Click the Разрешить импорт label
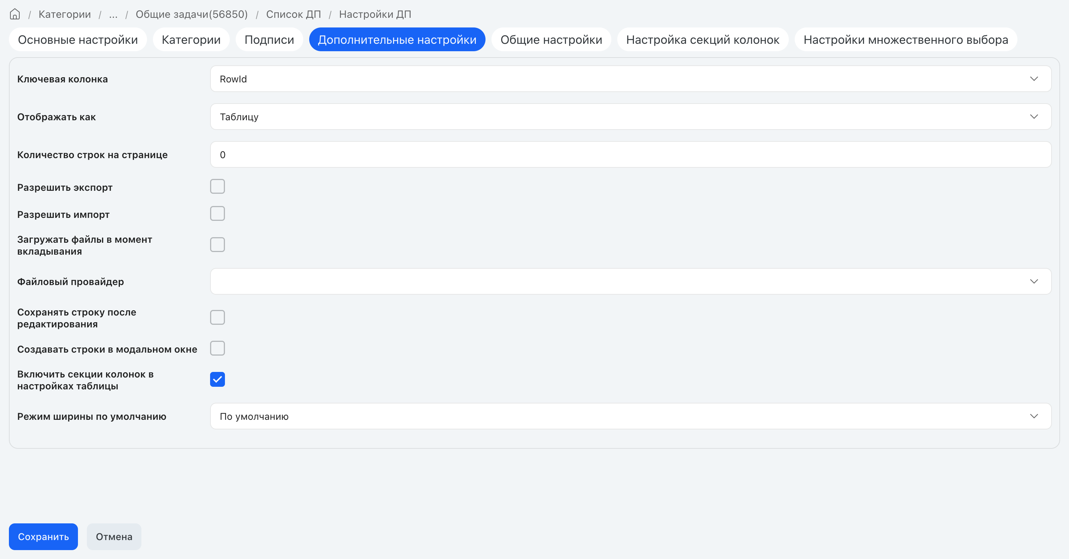This screenshot has width=1069, height=559. click(63, 215)
